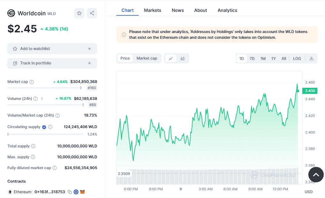Viewport: 325px width, 198px height.
Task: Select the Market cap chart toggle
Action: [147, 58]
